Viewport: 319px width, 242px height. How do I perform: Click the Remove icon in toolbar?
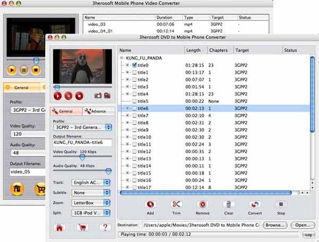(203, 204)
